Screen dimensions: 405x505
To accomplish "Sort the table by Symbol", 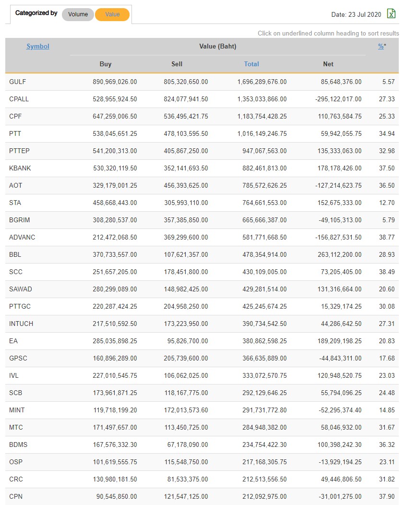I will coord(38,47).
